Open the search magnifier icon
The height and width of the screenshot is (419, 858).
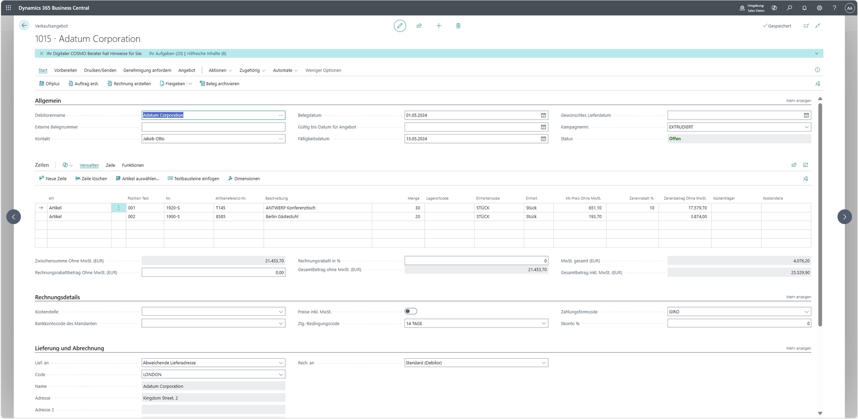[x=789, y=8]
